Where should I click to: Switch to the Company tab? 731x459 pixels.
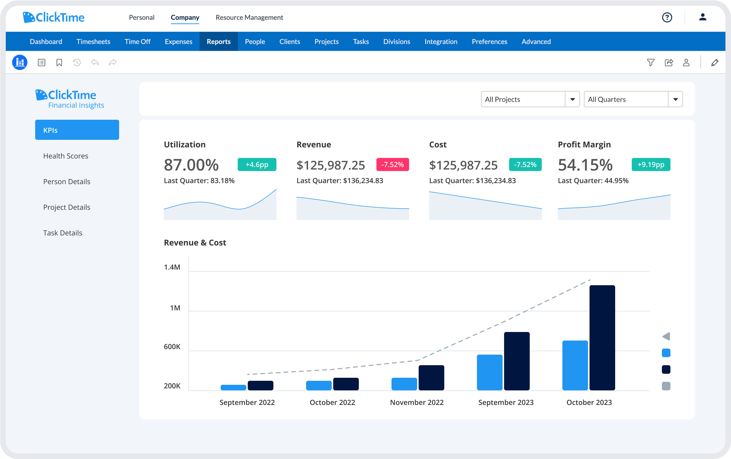point(185,17)
